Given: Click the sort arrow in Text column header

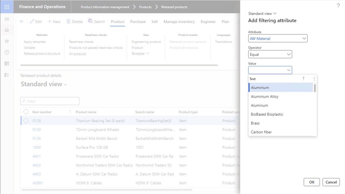Looking at the screenshot, I should 303,78.
